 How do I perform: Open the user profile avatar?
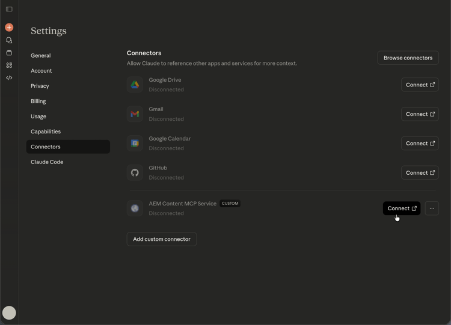point(9,312)
